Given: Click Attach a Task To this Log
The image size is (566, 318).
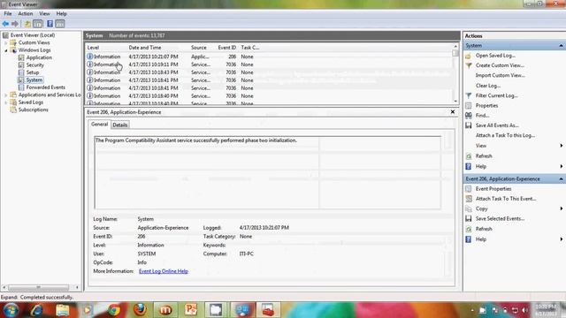Looking at the screenshot, I should pyautogui.click(x=505, y=135).
